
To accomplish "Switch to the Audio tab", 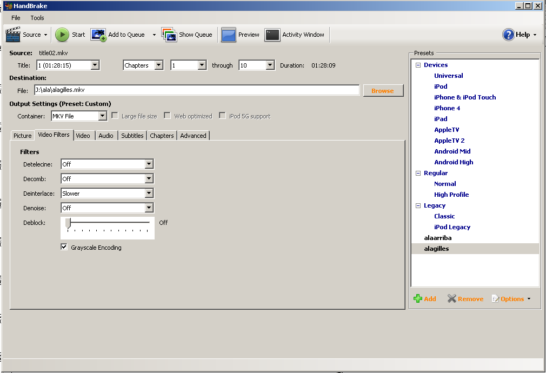I will 106,136.
